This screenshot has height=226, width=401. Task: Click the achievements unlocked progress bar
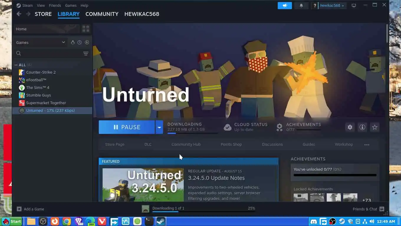click(335, 175)
